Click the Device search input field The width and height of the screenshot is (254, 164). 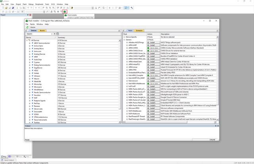point(38,34)
